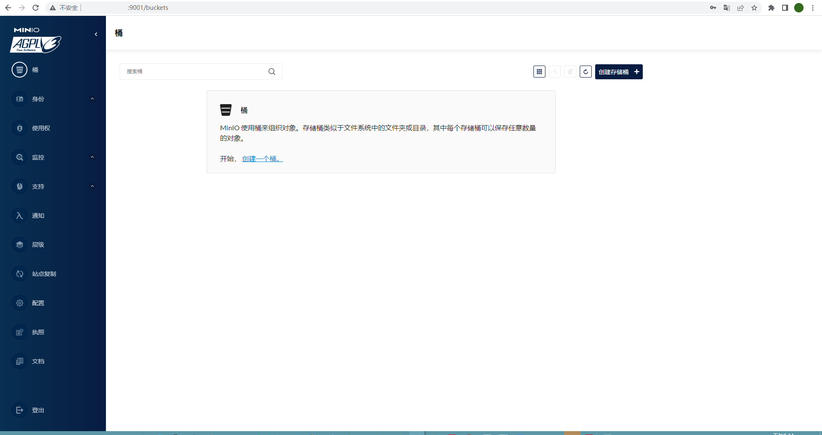Expand the 支持 submenu chevron
This screenshot has height=435, width=822.
[x=92, y=186]
